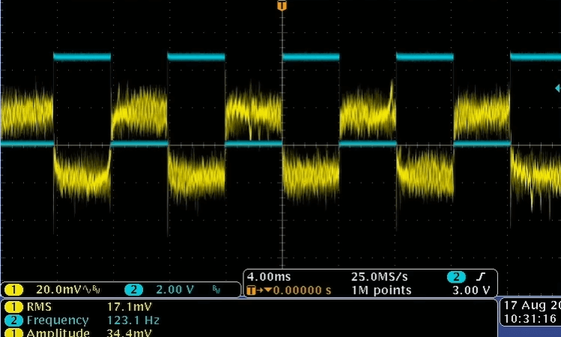Click the 25.0MS/s sample rate readout
Screen dimensions: 561x337
pos(381,276)
